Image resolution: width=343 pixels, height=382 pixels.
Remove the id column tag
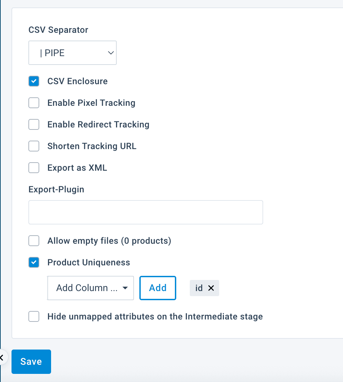[211, 288]
